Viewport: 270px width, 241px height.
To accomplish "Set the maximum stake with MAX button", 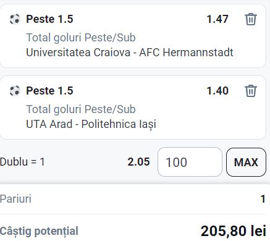I will coord(246,162).
